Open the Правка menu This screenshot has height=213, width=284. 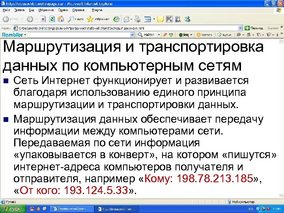click(x=19, y=10)
